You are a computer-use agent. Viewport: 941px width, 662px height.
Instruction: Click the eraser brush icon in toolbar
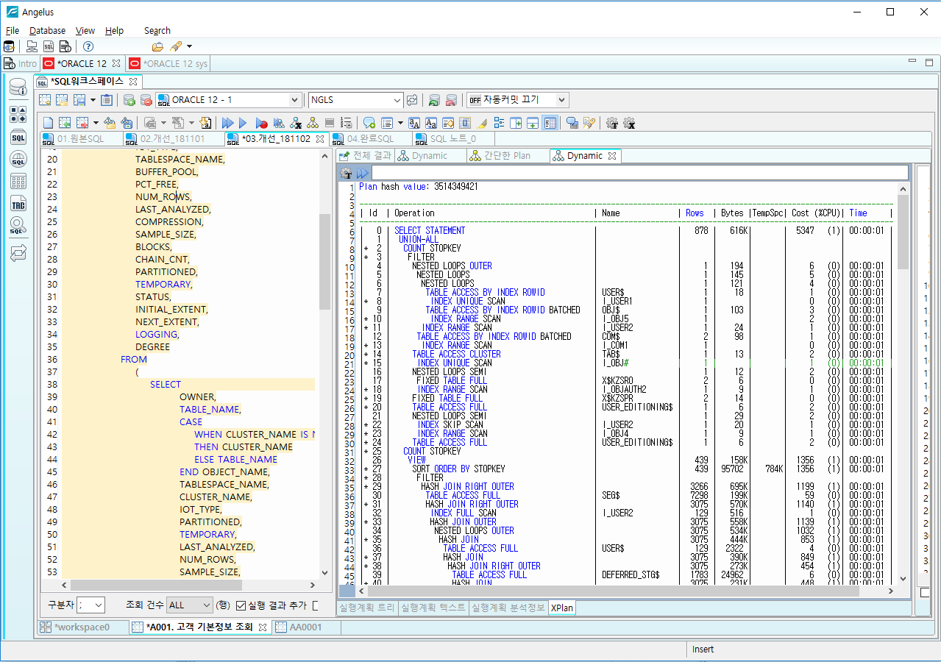point(482,123)
